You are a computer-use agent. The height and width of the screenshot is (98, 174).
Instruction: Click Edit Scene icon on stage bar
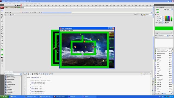(142, 15)
